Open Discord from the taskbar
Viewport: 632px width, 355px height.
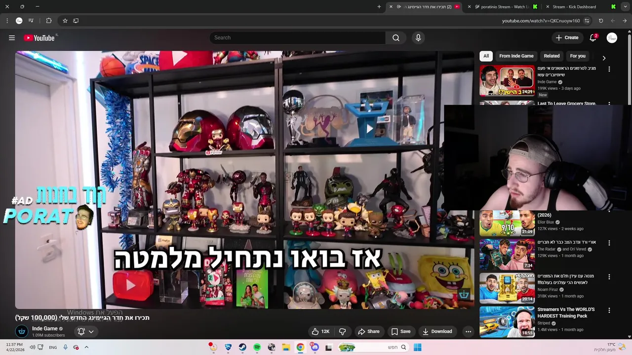click(x=315, y=347)
